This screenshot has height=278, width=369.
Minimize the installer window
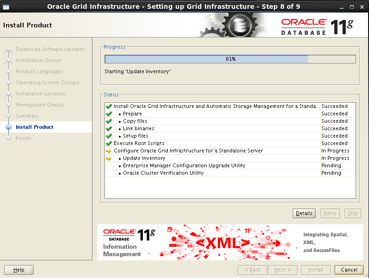(x=342, y=7)
